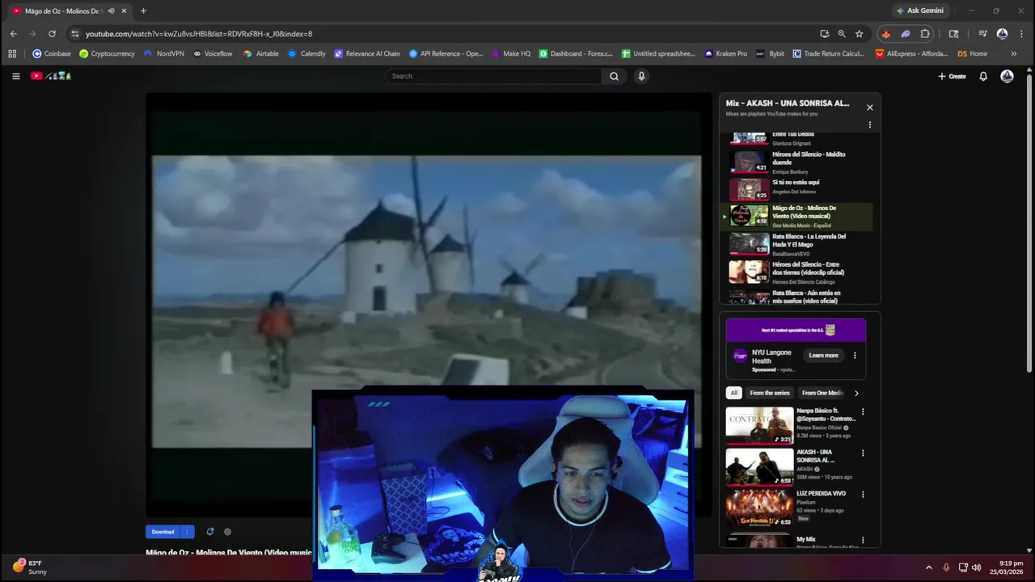Open a new browser tab
The image size is (1035, 582).
tap(143, 11)
